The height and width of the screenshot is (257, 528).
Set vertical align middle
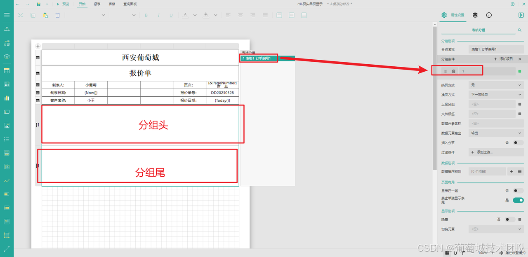pos(292,15)
